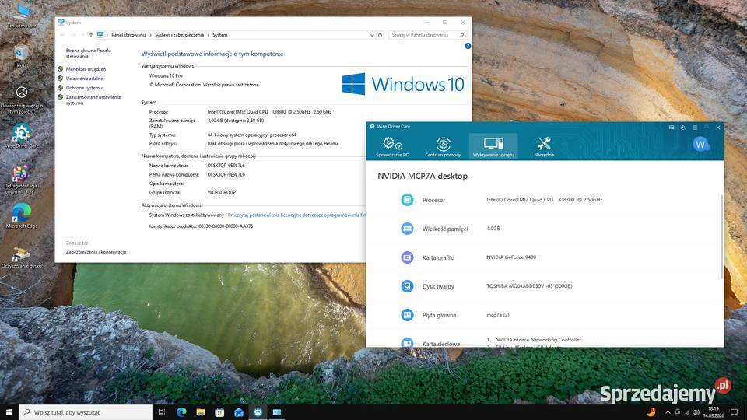
Task: Switch to System window taskbar button
Action: 277,412
